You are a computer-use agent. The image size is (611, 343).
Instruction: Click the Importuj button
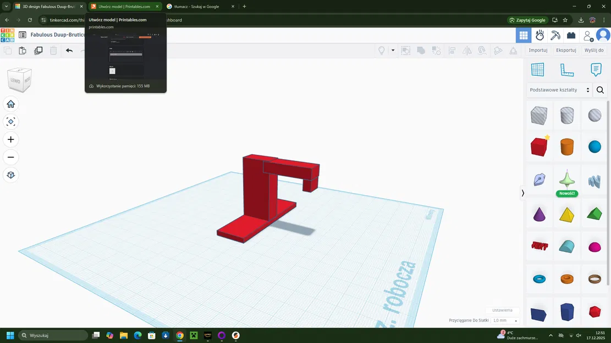point(538,50)
